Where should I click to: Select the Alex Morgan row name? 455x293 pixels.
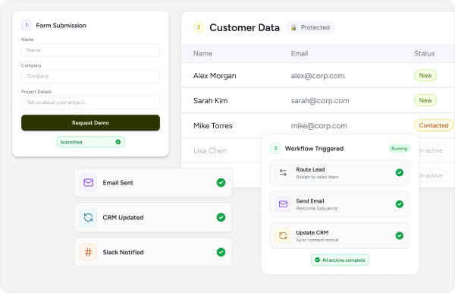pyautogui.click(x=215, y=76)
